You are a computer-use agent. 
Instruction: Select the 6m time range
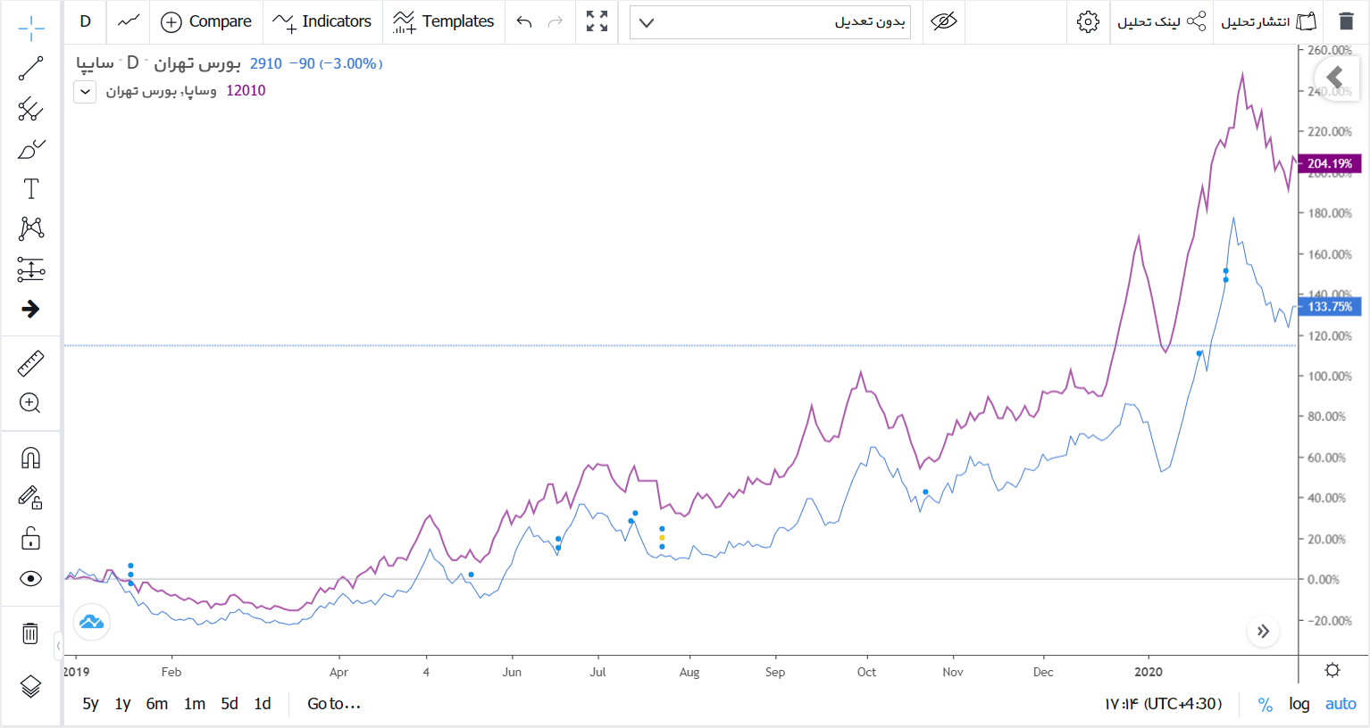pos(157,704)
